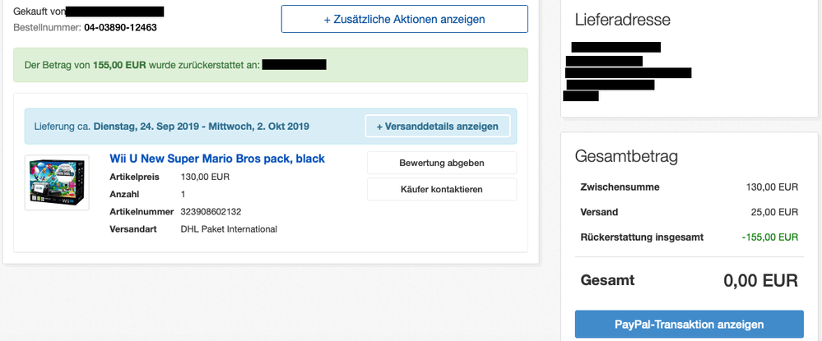Click DHL Paket International shipping method
822x341 pixels.
pos(229,229)
